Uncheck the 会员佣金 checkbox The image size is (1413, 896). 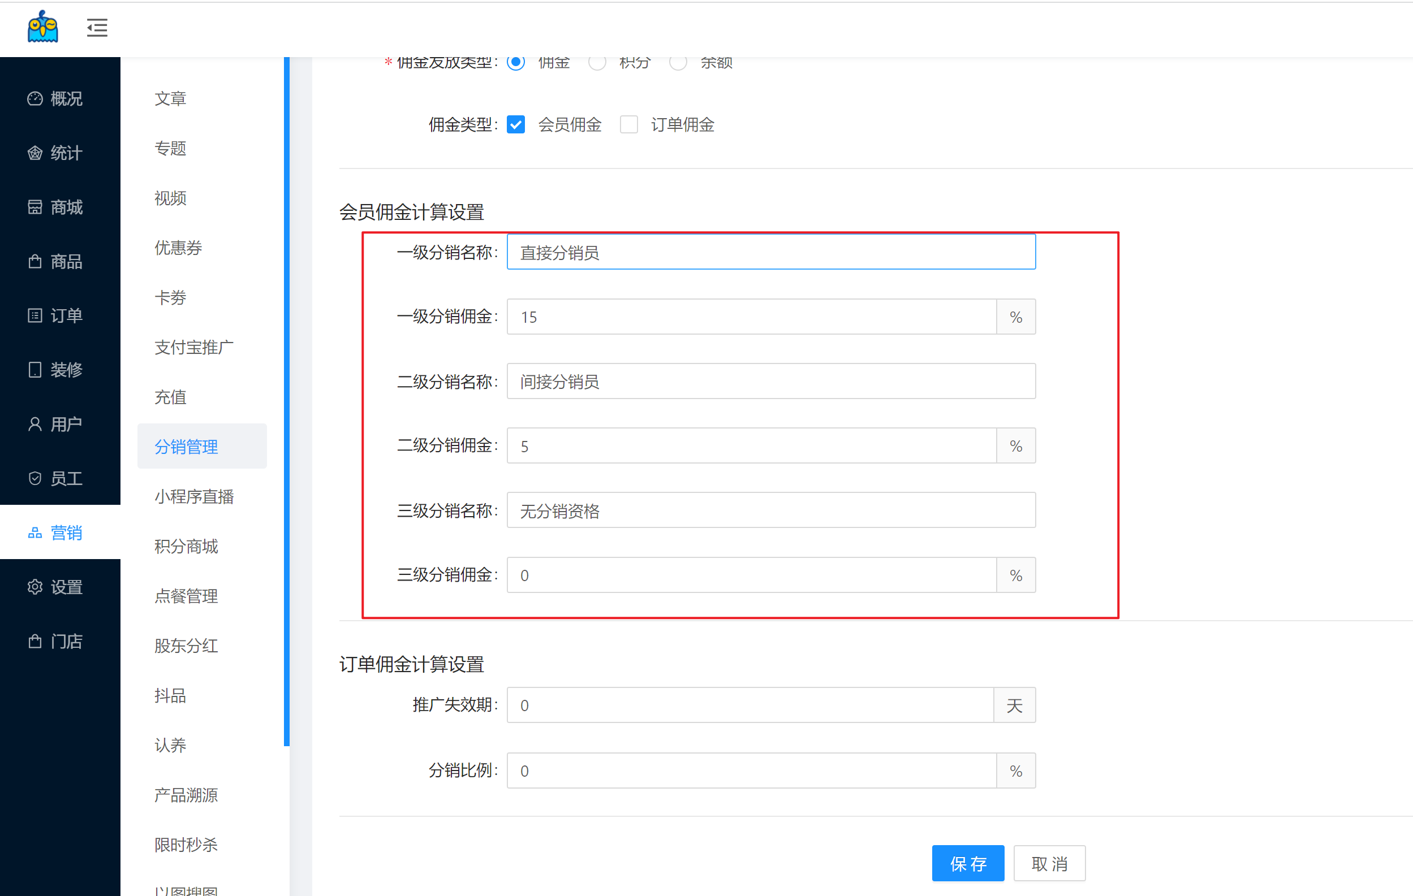click(515, 125)
